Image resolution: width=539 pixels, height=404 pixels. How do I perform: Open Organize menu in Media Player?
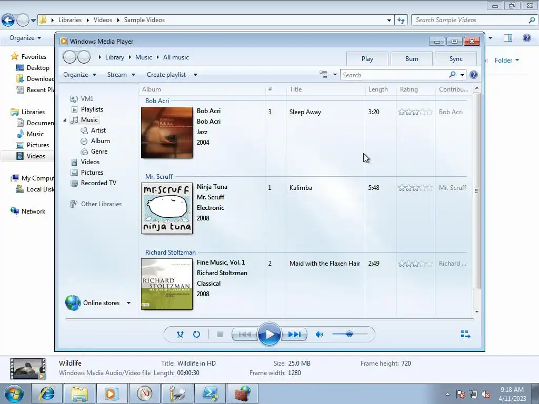[x=79, y=75]
